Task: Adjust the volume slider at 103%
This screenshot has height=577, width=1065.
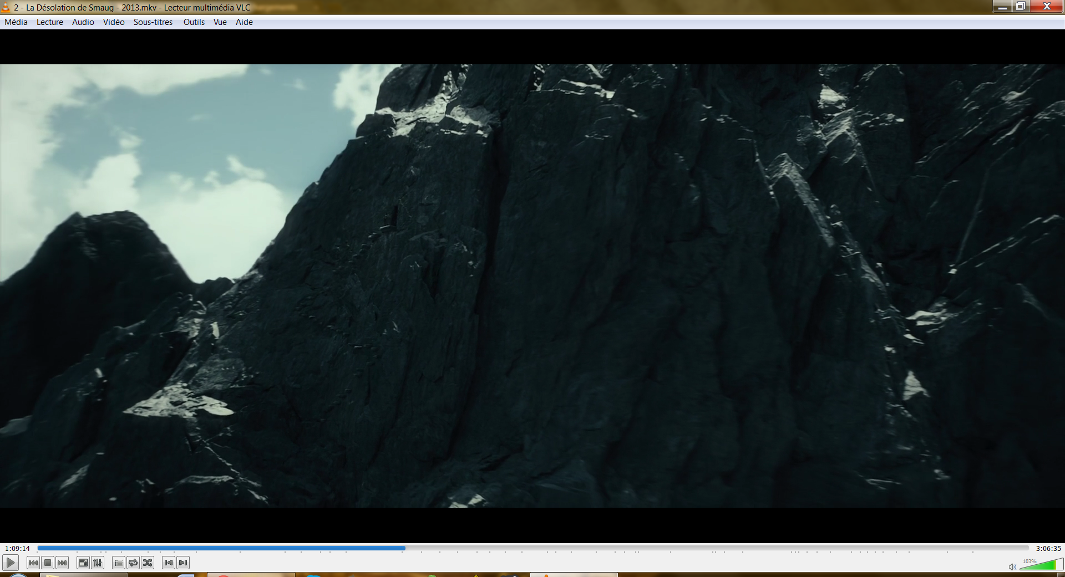Action: pos(1041,565)
